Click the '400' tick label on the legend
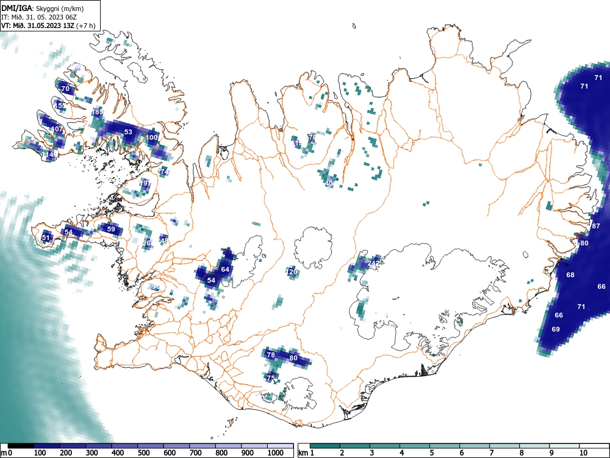 (x=118, y=453)
